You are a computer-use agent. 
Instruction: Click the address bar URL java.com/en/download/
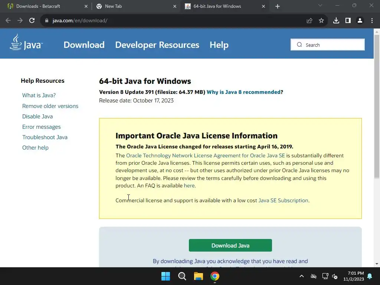click(80, 21)
